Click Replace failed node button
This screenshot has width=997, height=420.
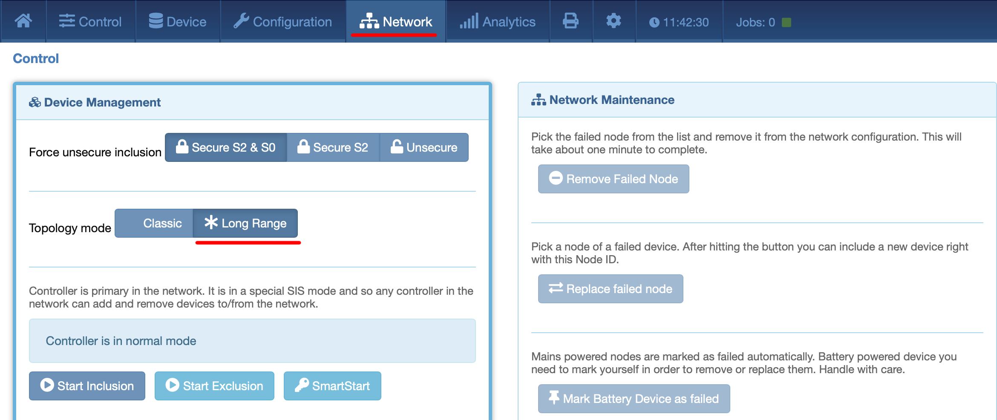pos(611,289)
